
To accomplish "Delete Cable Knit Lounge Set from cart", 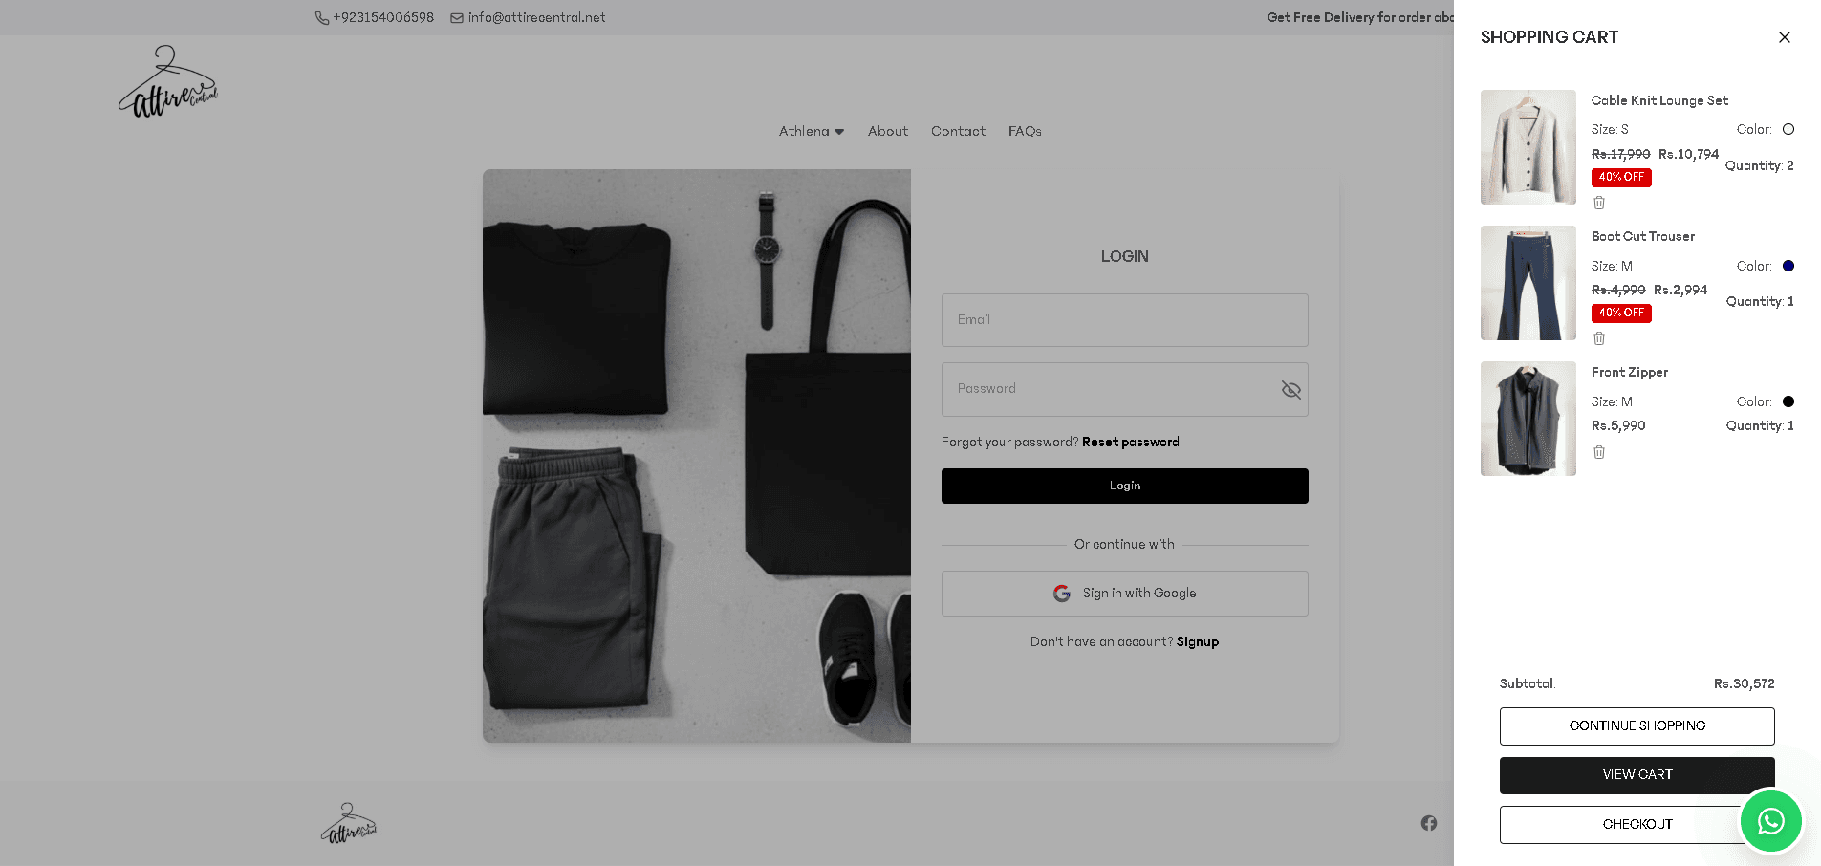I will click(x=1599, y=203).
